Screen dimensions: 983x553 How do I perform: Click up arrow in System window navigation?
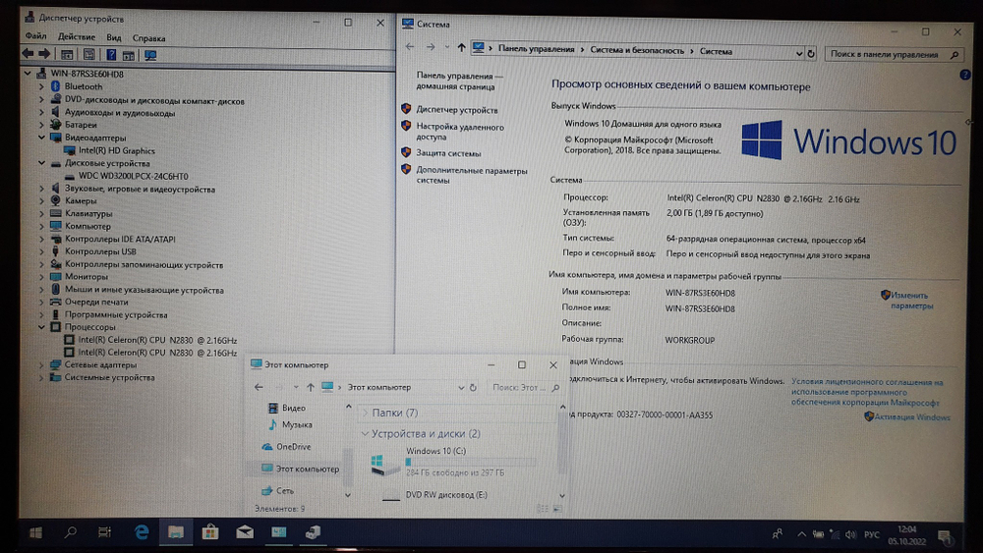(461, 47)
